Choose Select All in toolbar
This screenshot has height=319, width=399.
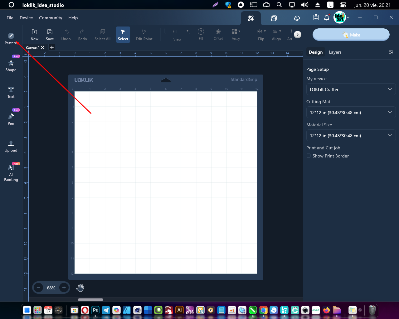tap(102, 35)
